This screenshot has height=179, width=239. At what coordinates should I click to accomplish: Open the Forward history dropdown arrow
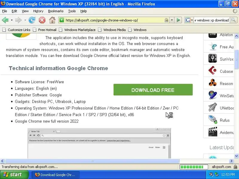point(25,20)
